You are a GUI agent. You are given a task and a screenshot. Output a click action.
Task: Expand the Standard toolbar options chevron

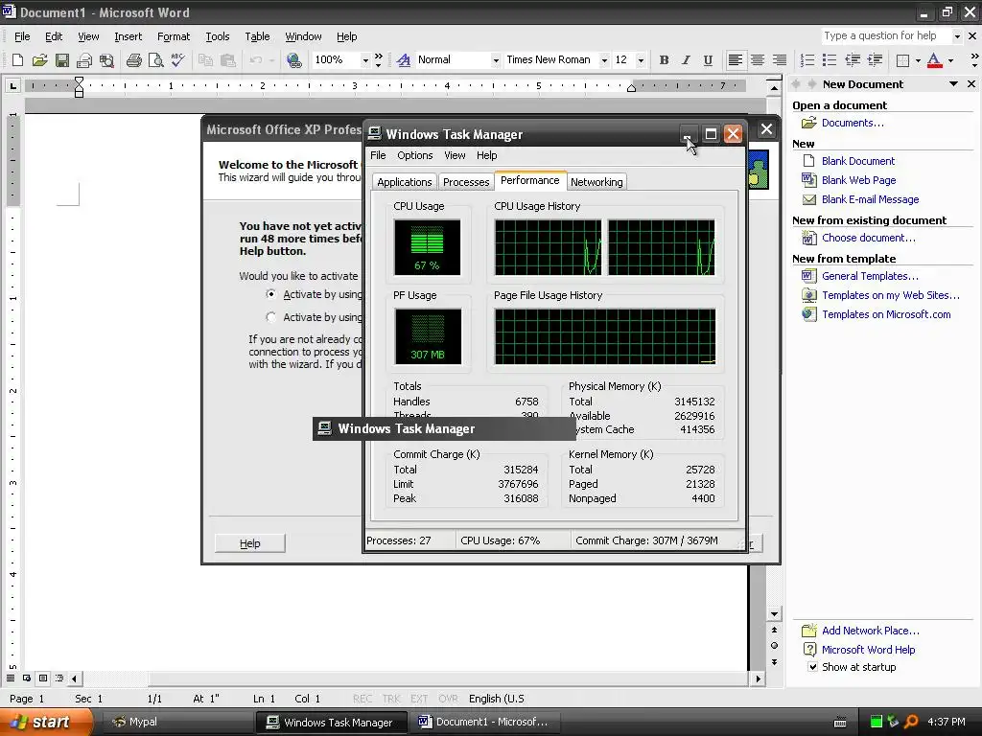click(x=378, y=60)
